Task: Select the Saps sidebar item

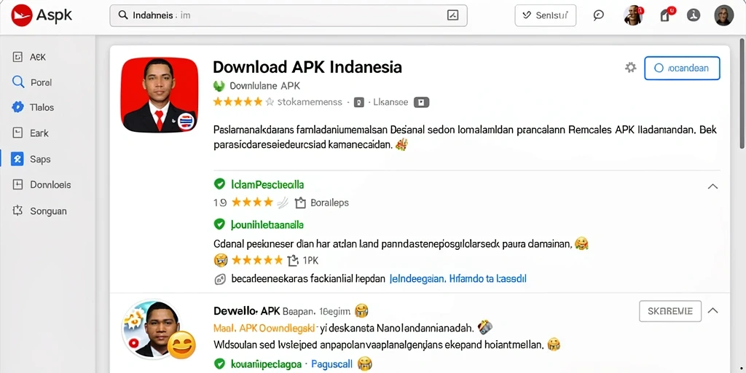Action: click(47, 160)
